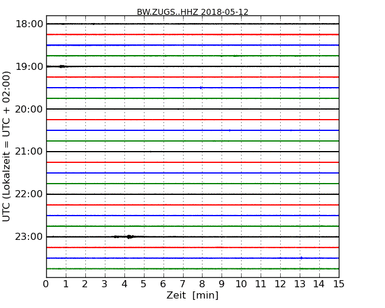Click the 21:00 time tick label

29,152
